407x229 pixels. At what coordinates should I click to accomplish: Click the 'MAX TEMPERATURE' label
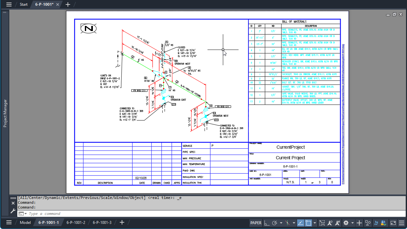(x=194, y=164)
